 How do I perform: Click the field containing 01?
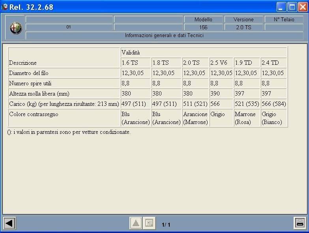click(69, 27)
